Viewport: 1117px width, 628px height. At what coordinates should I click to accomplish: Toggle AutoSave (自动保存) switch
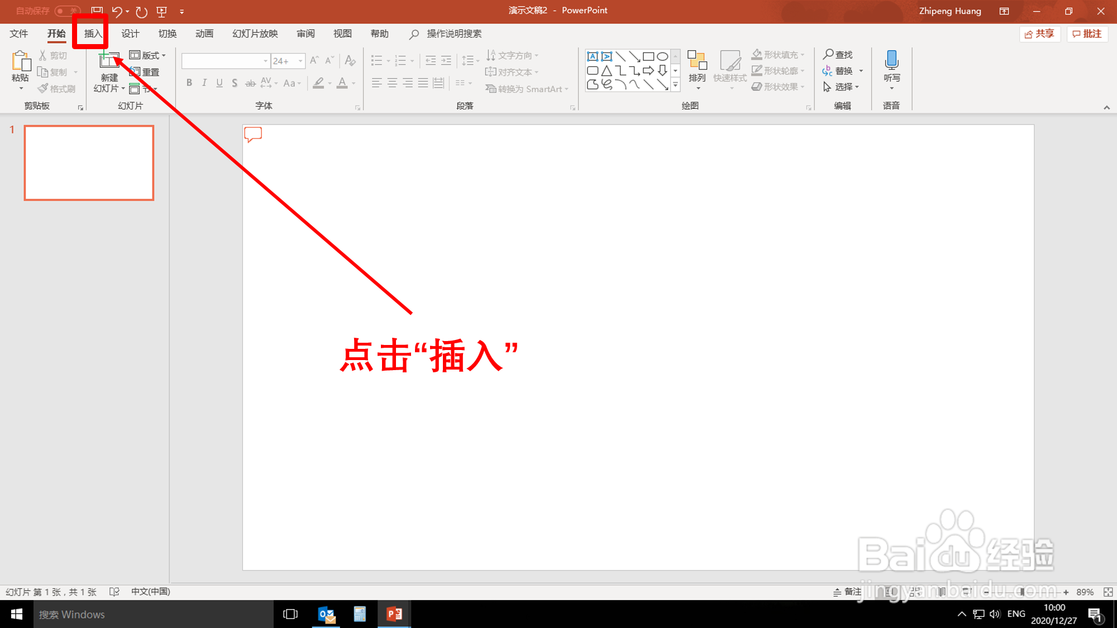click(x=67, y=11)
